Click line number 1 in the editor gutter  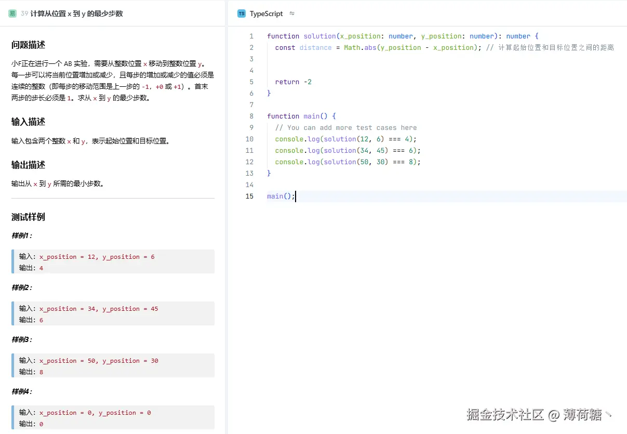(x=251, y=36)
